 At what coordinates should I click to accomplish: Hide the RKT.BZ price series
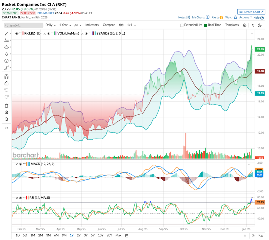click(x=17, y=34)
